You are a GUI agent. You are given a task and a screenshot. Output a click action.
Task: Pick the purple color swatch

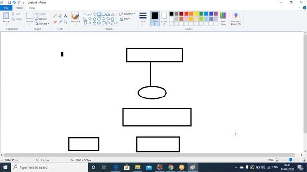click(216, 14)
